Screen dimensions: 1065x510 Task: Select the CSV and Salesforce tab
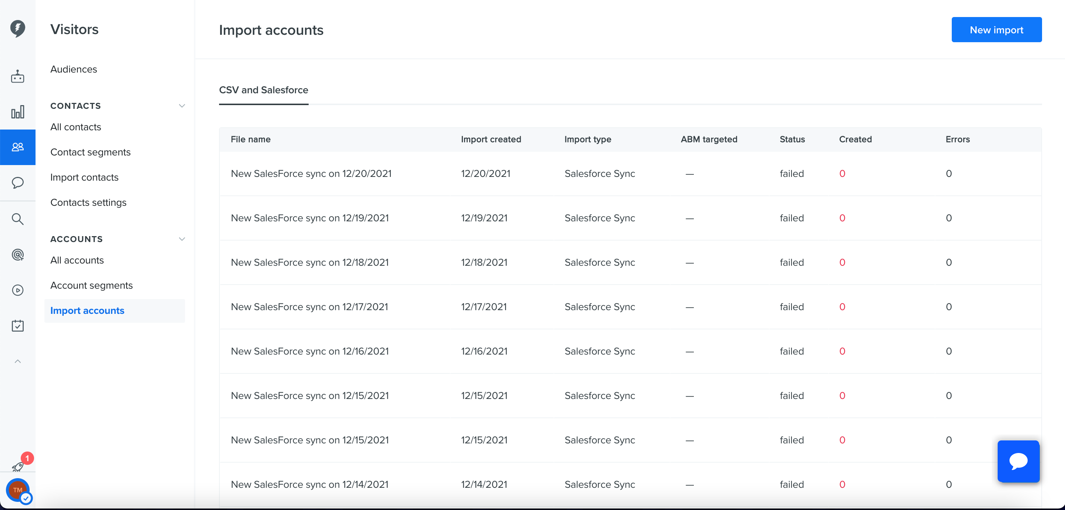click(263, 90)
